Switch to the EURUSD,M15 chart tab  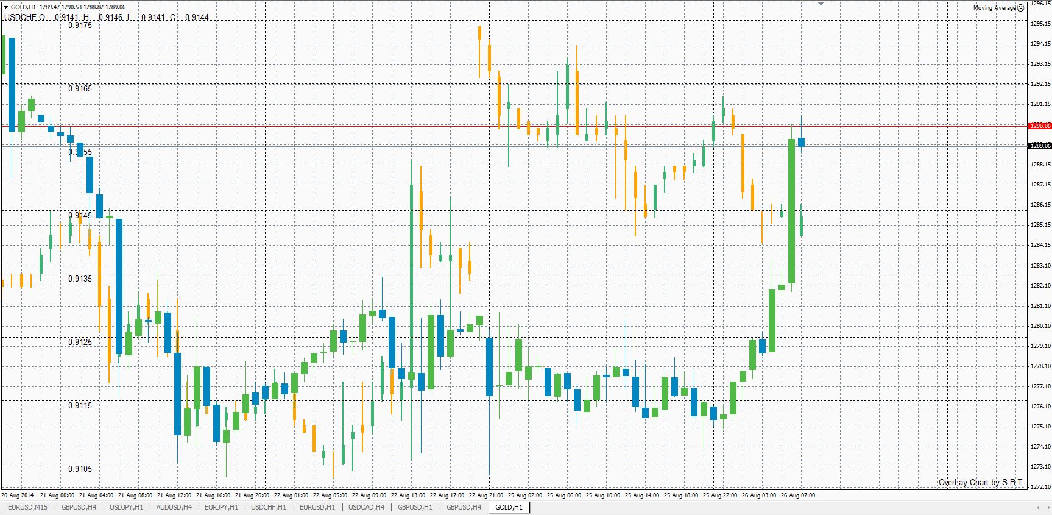pos(27,507)
